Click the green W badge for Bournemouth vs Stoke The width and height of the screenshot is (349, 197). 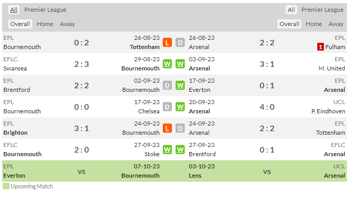click(x=167, y=150)
